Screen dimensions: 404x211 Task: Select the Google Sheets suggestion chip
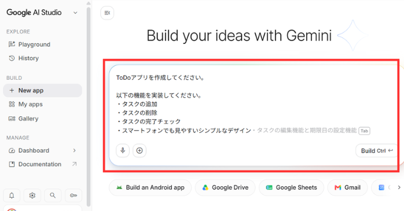pos(291,187)
